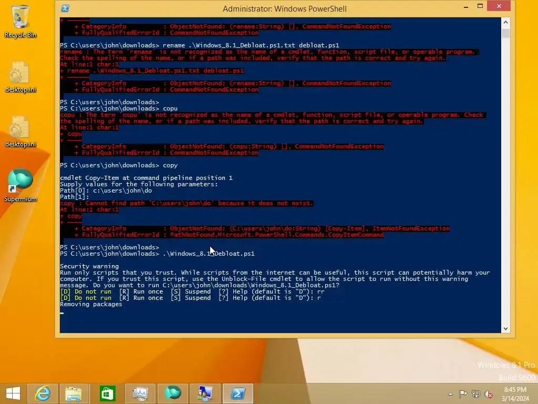Click the '.\Windows_8.1_Debloat.ps1' command text

click(x=209, y=254)
